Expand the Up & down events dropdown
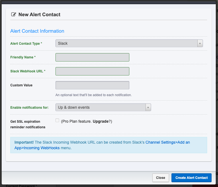Screen dimensions: 218x187 pyautogui.click(x=101, y=107)
